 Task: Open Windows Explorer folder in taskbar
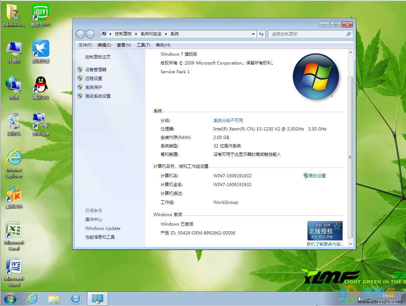(54, 299)
